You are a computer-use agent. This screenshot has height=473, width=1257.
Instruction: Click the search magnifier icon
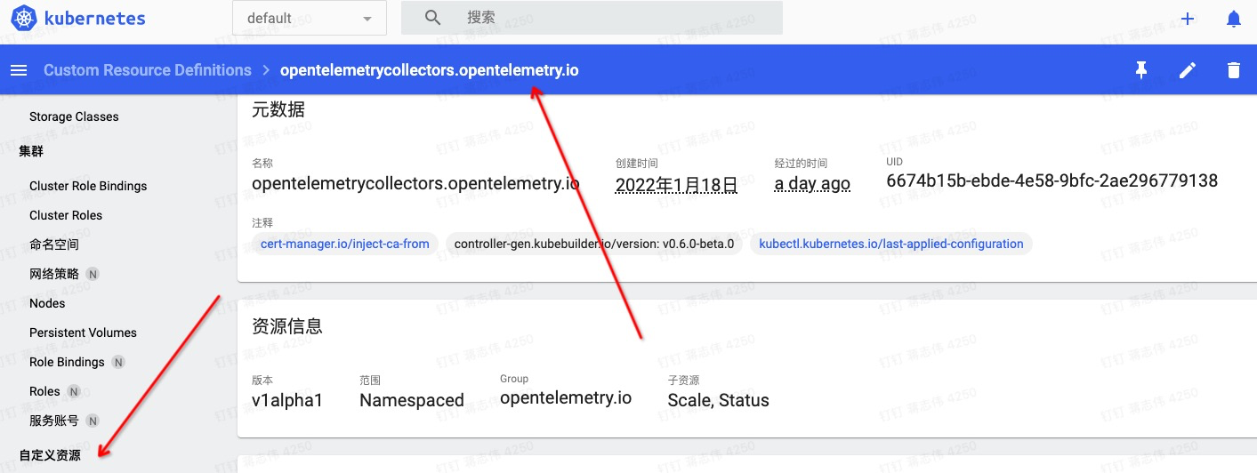pos(433,18)
